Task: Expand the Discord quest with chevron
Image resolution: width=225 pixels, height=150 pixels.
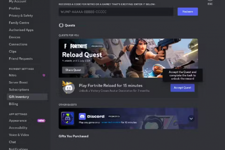Action: tap(191, 118)
